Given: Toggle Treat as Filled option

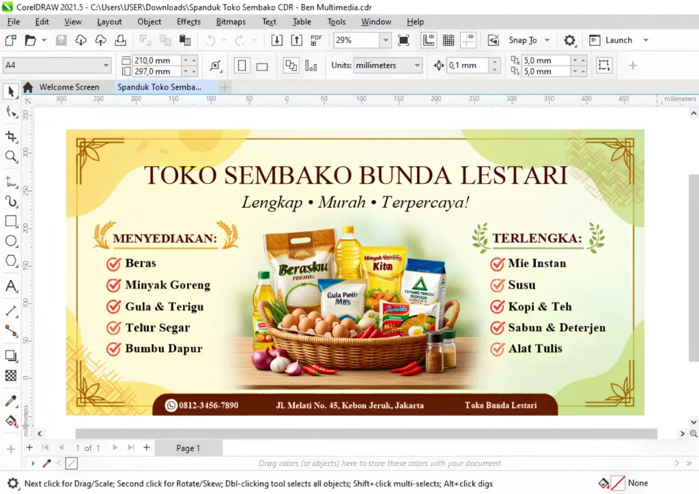Looking at the screenshot, I should click(x=604, y=65).
